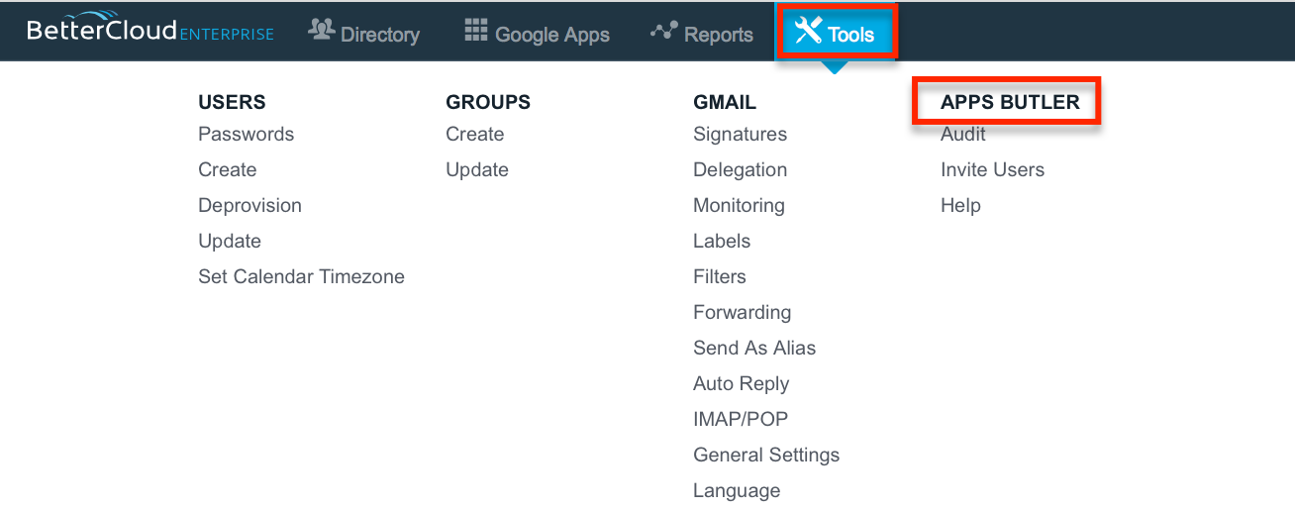Open Gmail Signatures tool
This screenshot has height=509, width=1295.
click(x=740, y=134)
